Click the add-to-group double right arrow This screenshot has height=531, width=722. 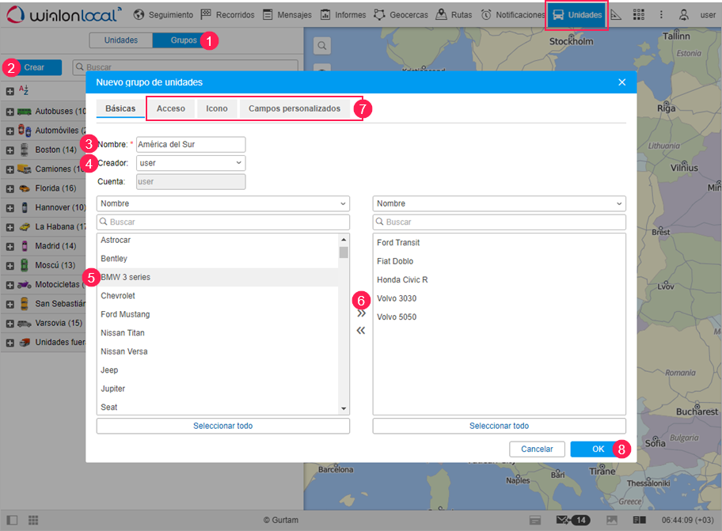(361, 313)
